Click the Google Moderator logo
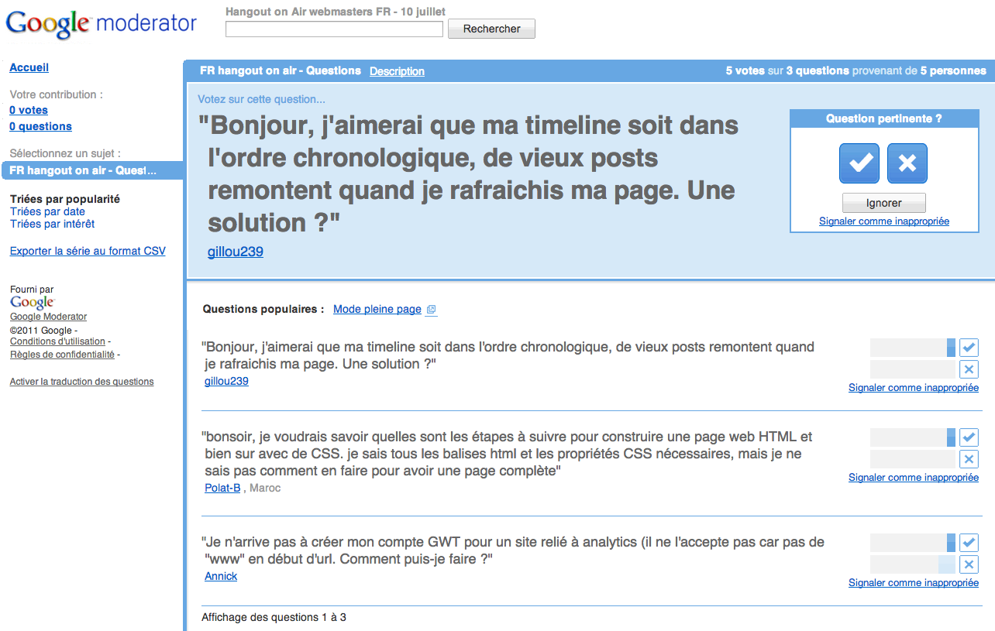 102,25
